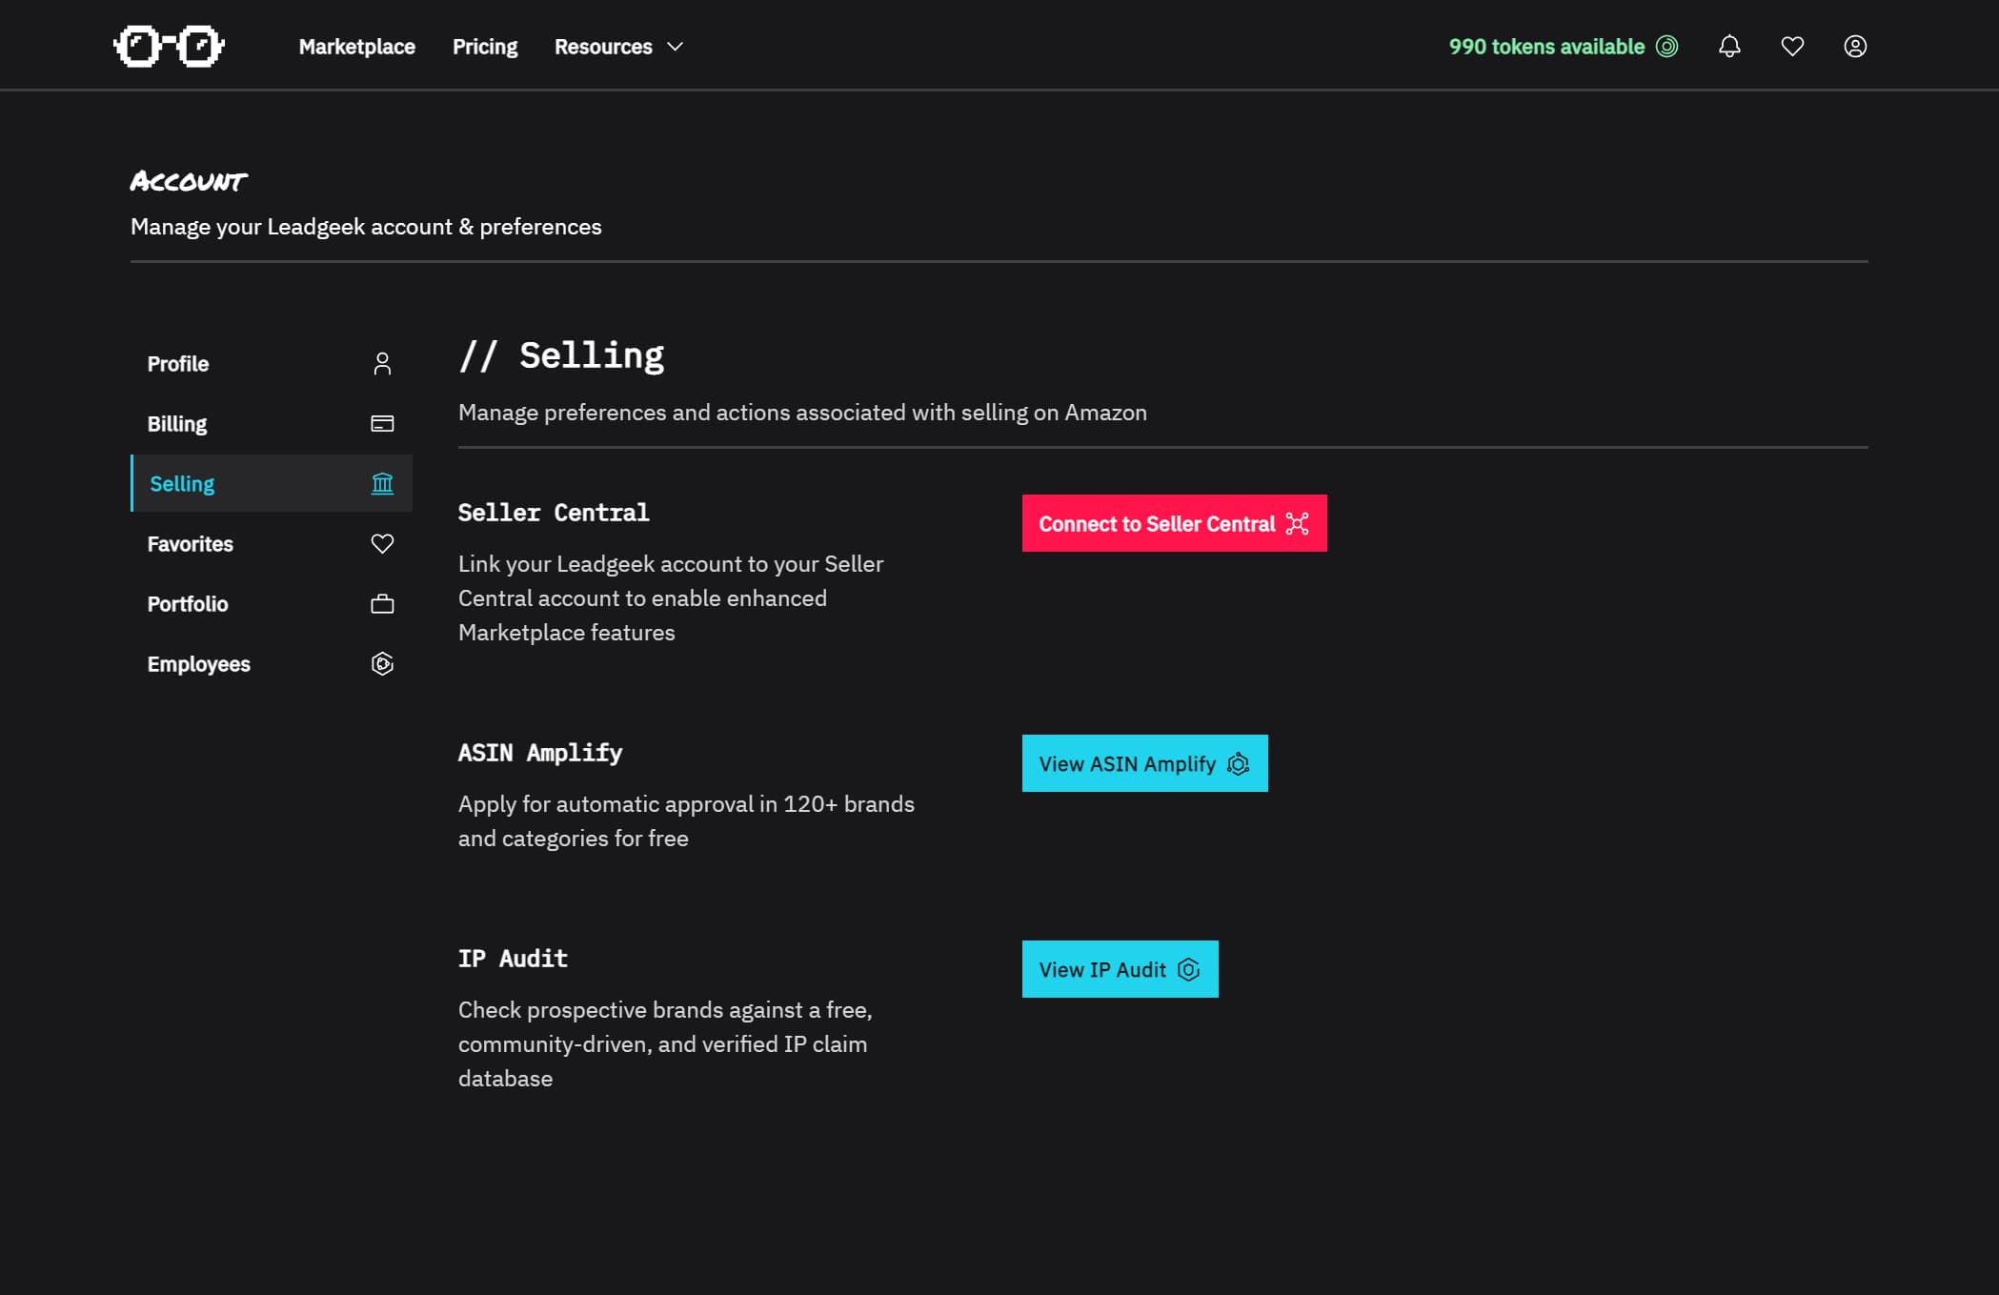Click the // Selling page heading
The height and width of the screenshot is (1295, 1999).
(x=561, y=354)
